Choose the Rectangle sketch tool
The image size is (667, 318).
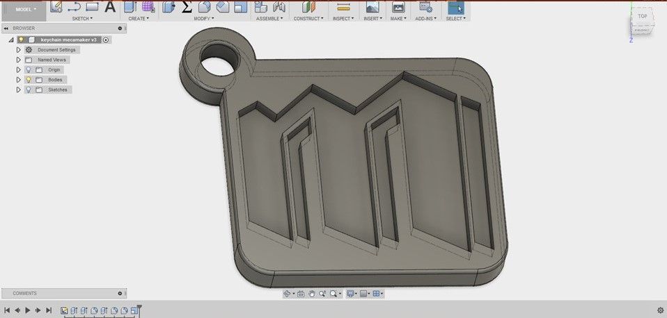92,7
